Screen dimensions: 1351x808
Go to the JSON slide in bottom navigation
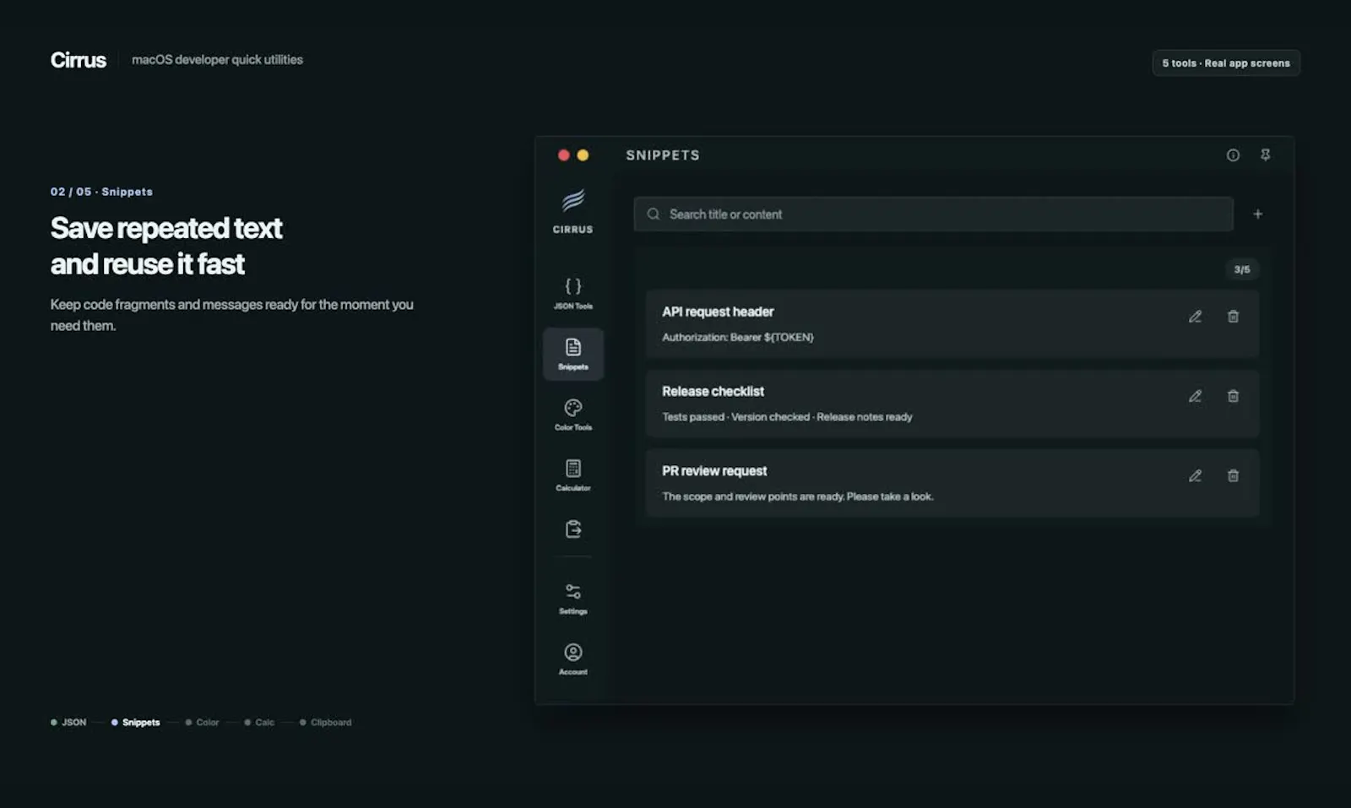click(x=68, y=723)
